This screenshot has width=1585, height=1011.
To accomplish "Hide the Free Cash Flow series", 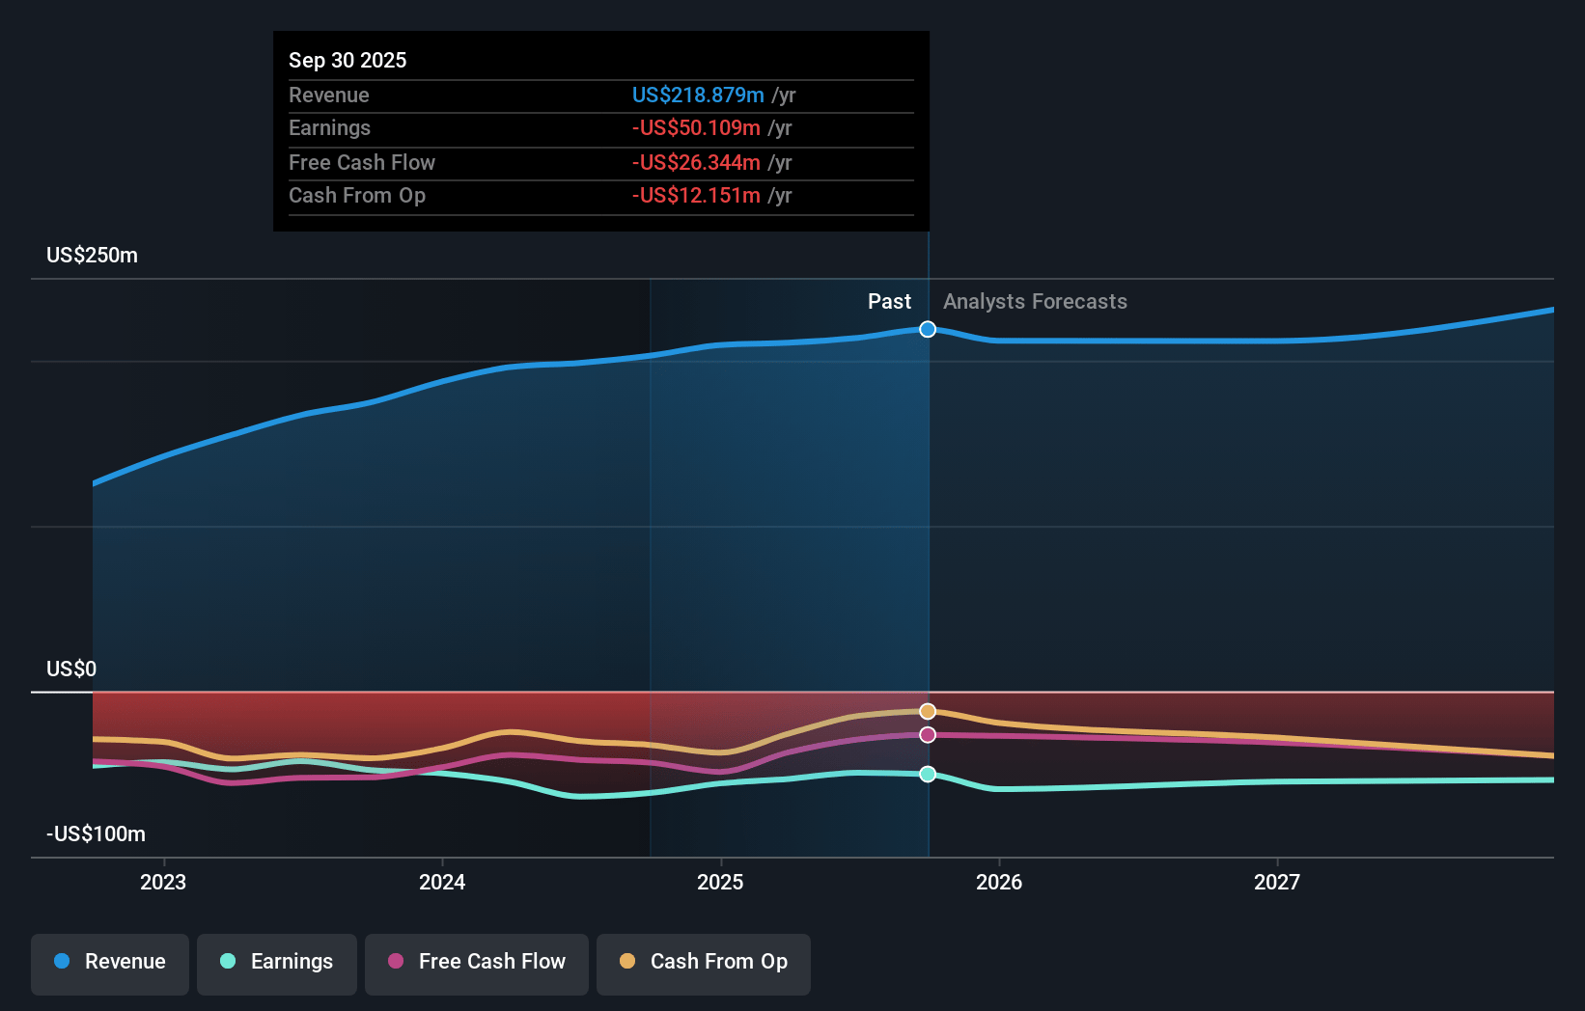I will [477, 962].
